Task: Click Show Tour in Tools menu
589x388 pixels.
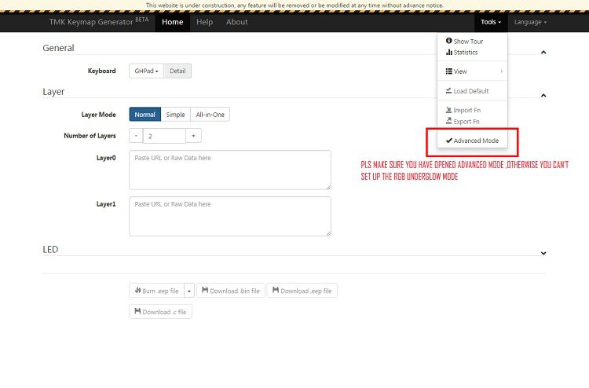Action: point(467,41)
